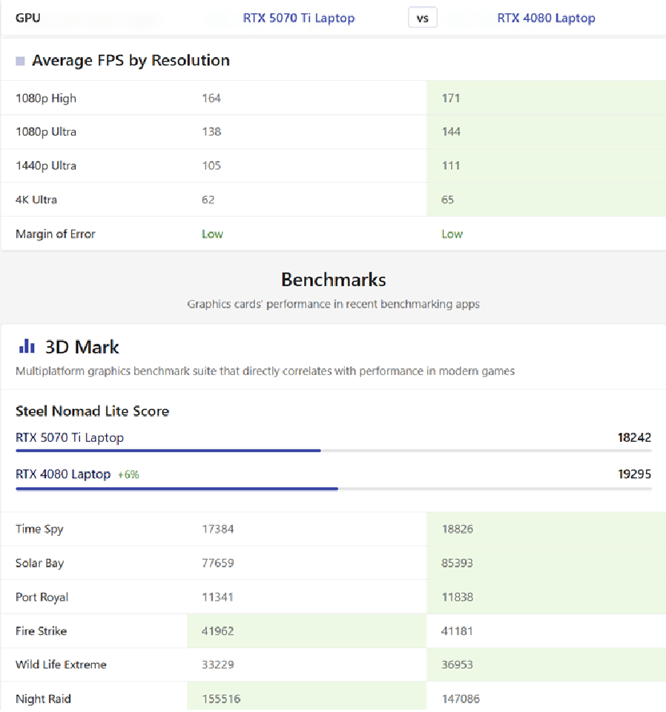Click the square bullet beside Average FPS heading
666x712 pixels.
[x=20, y=61]
